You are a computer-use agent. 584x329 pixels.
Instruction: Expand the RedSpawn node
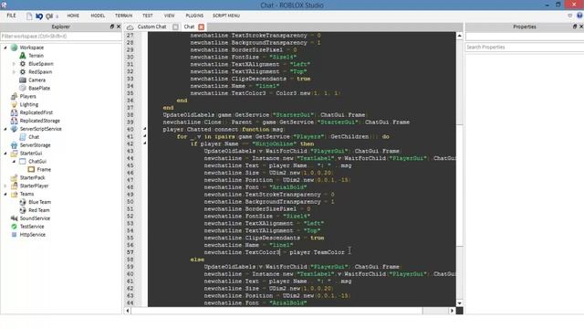coord(15,72)
